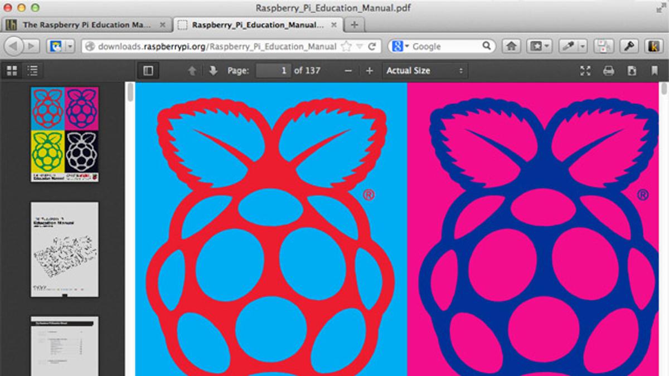Enter presentation fullscreen mode
669x376 pixels.
click(x=585, y=71)
